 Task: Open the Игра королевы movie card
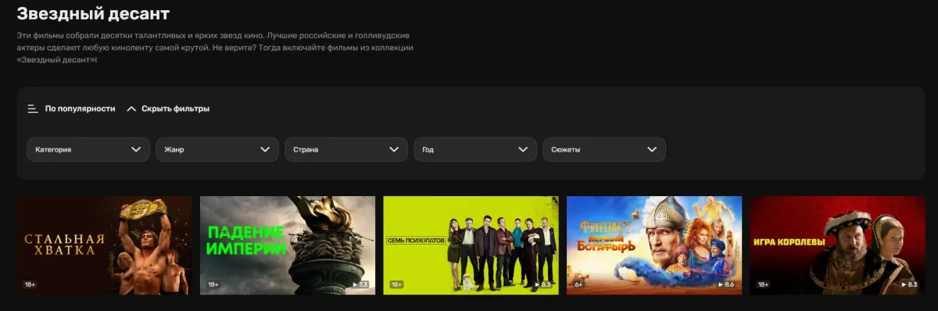click(836, 245)
